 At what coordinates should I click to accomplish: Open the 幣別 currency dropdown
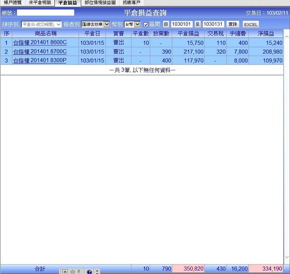(x=132, y=24)
